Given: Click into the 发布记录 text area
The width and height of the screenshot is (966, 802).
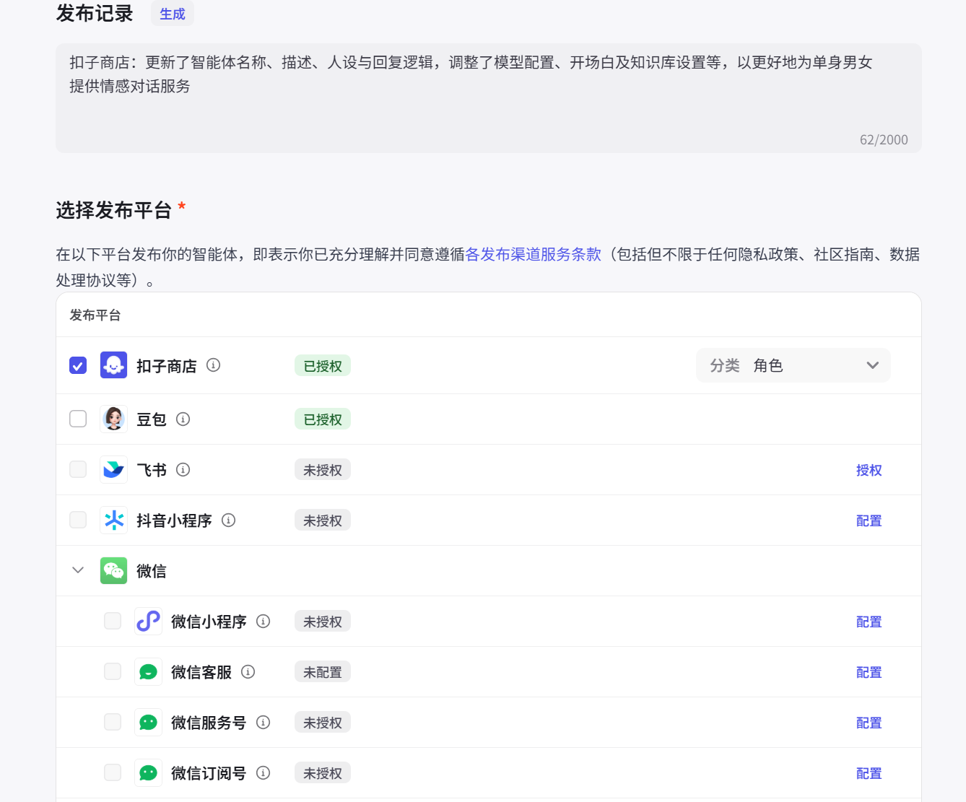Looking at the screenshot, I should tap(489, 98).
